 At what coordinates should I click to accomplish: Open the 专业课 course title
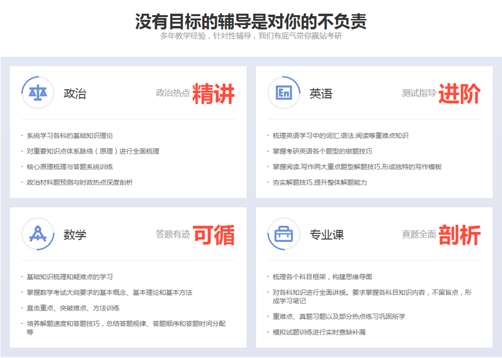click(x=326, y=234)
